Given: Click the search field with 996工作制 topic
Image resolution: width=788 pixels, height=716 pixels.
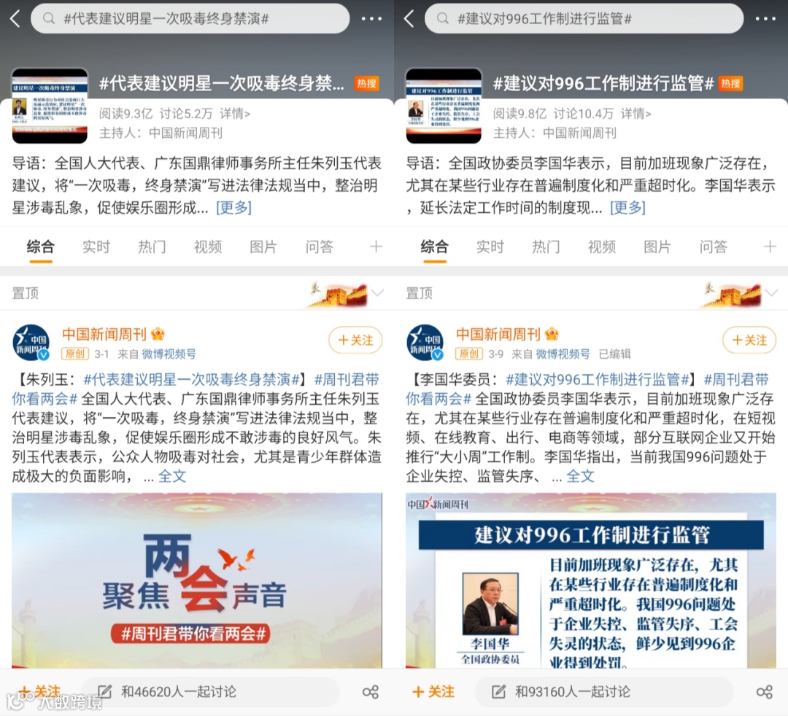Looking at the screenshot, I should pos(584,18).
